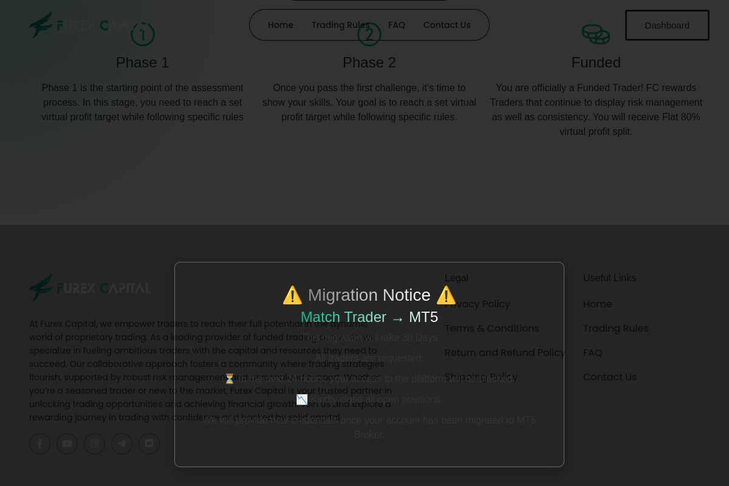Click the downward chart icon in the notice
Image resolution: width=729 pixels, height=486 pixels.
click(x=302, y=400)
